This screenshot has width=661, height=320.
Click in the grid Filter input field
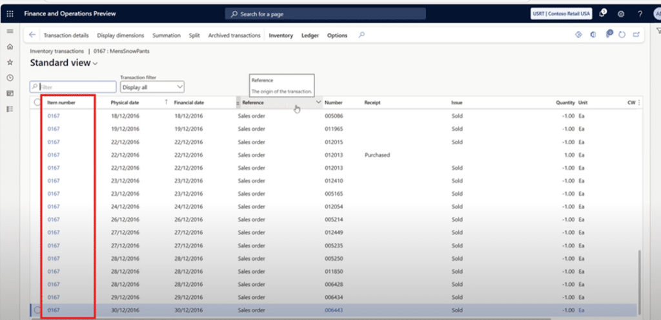(x=73, y=87)
